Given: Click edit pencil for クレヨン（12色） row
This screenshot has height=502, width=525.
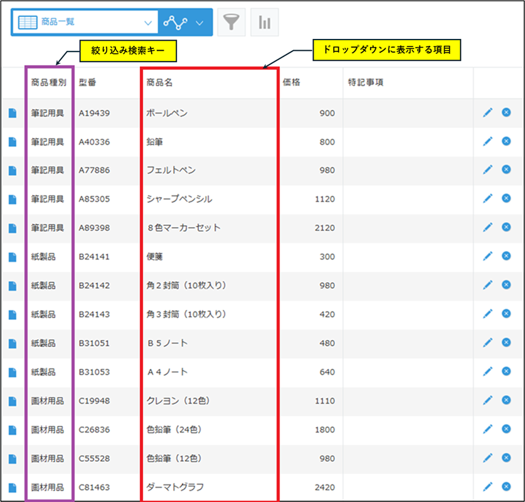Looking at the screenshot, I should tap(487, 400).
